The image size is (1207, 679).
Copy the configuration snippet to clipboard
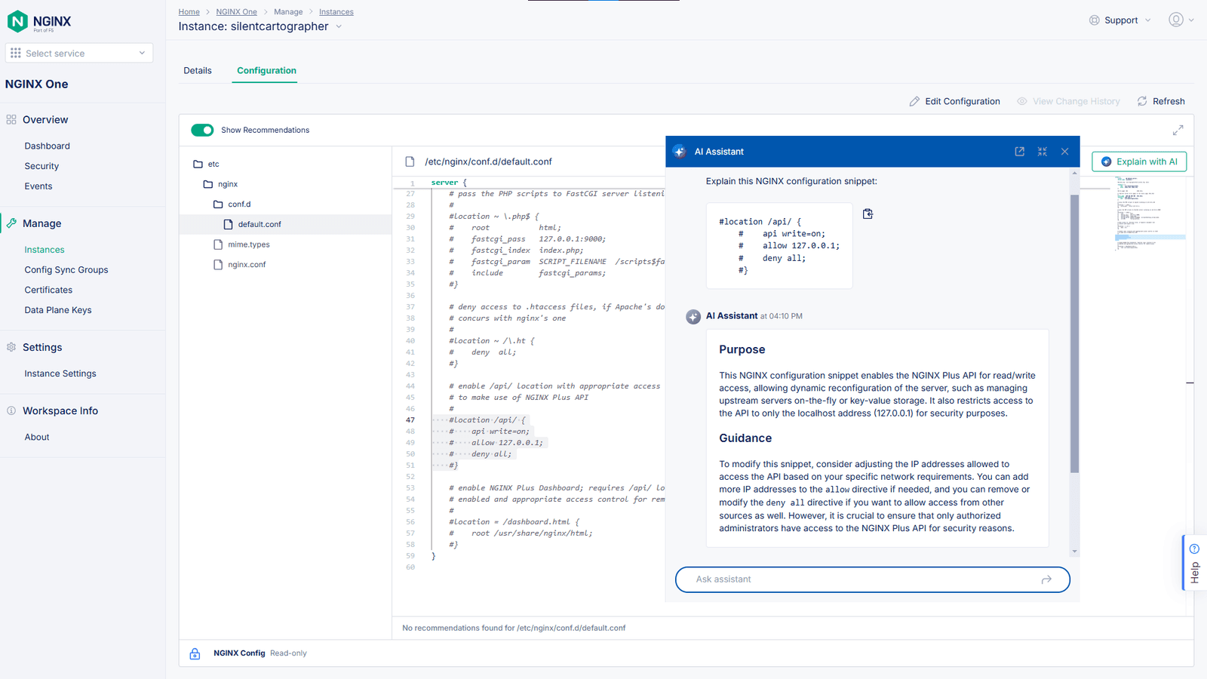point(867,214)
